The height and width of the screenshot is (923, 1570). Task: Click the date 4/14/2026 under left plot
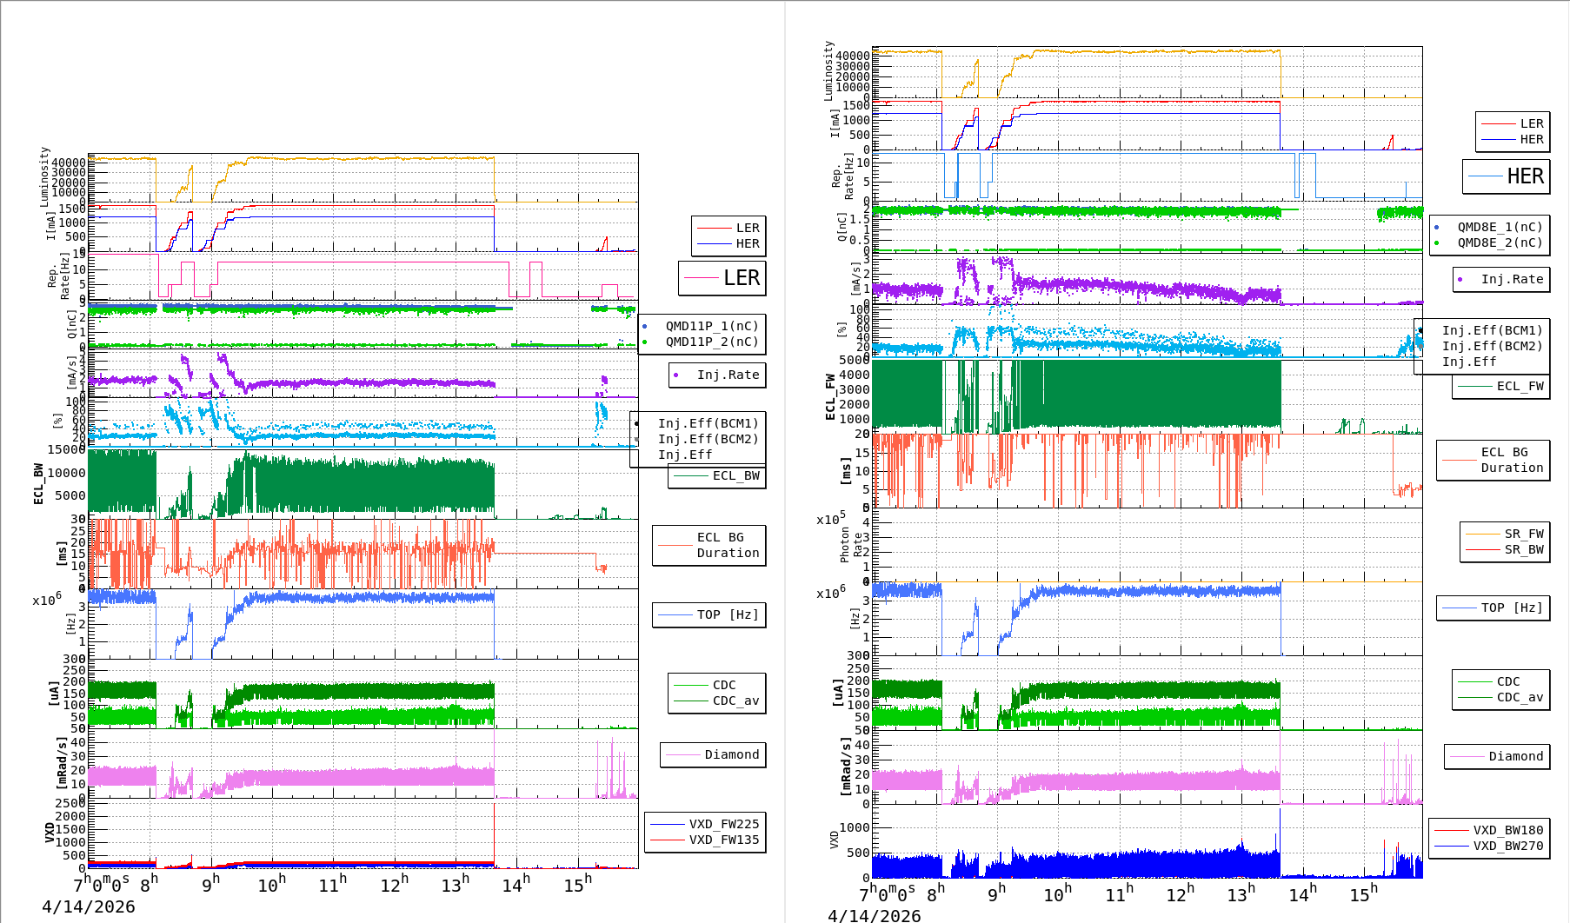[x=89, y=906]
